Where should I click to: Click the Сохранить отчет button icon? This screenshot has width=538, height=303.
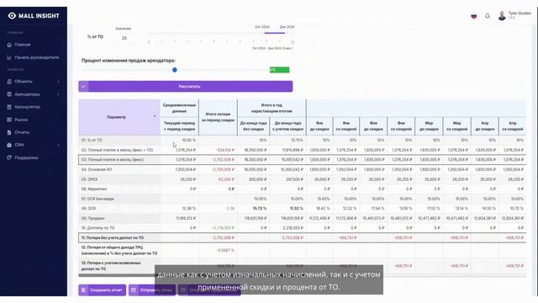point(84,290)
